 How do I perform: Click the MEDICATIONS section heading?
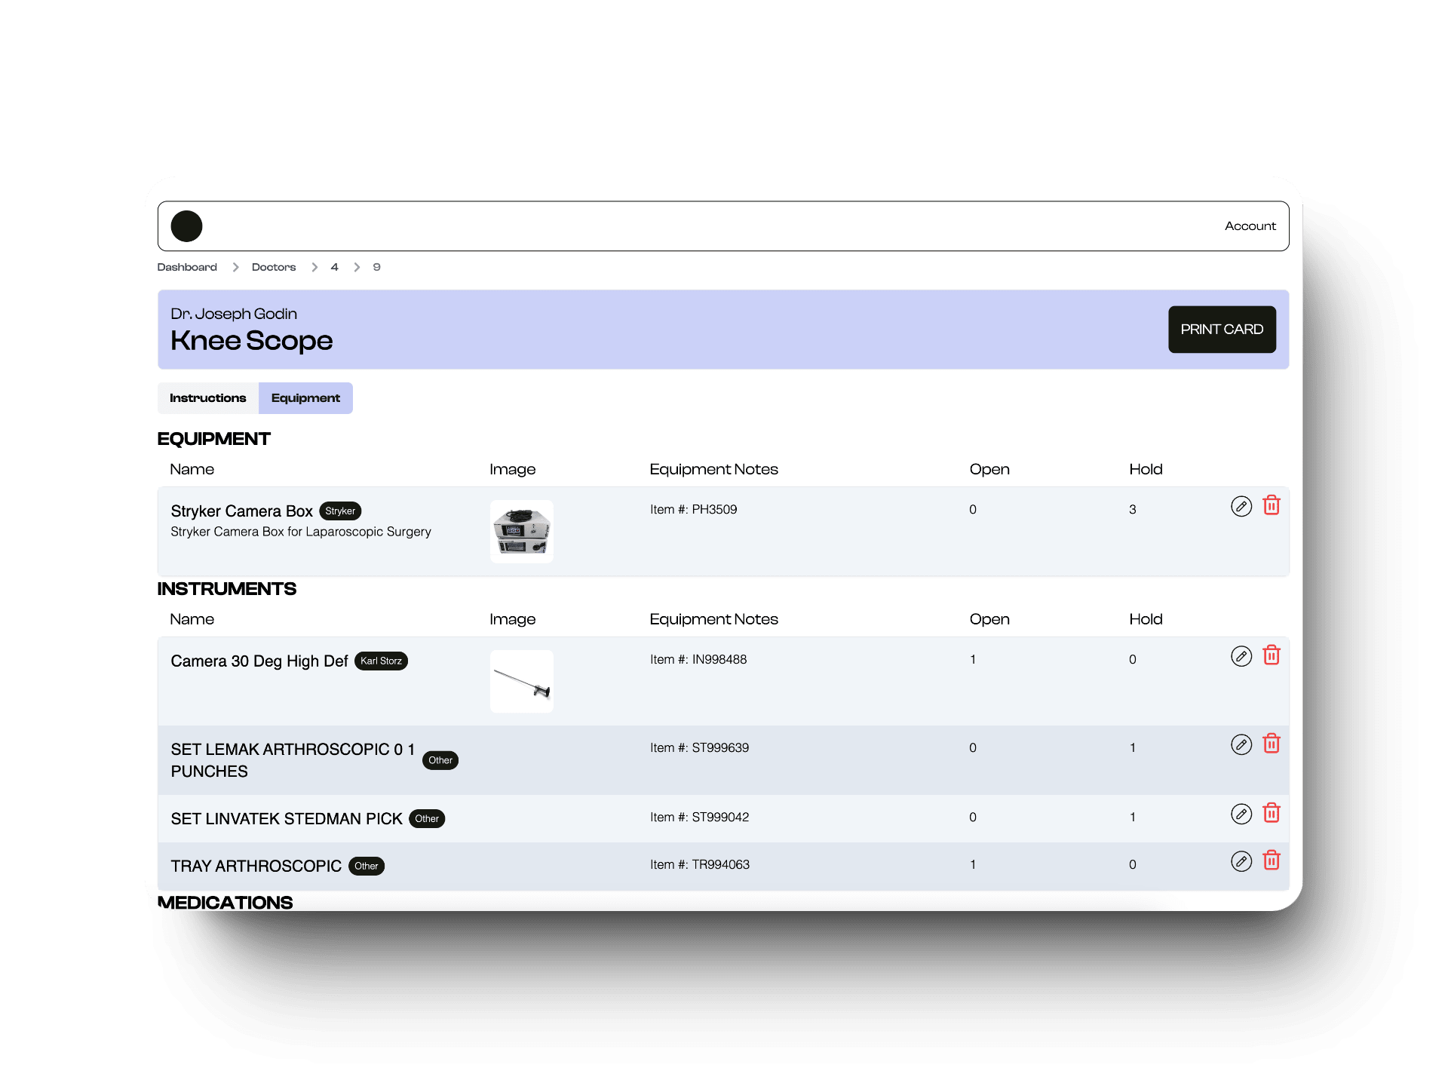point(225,902)
